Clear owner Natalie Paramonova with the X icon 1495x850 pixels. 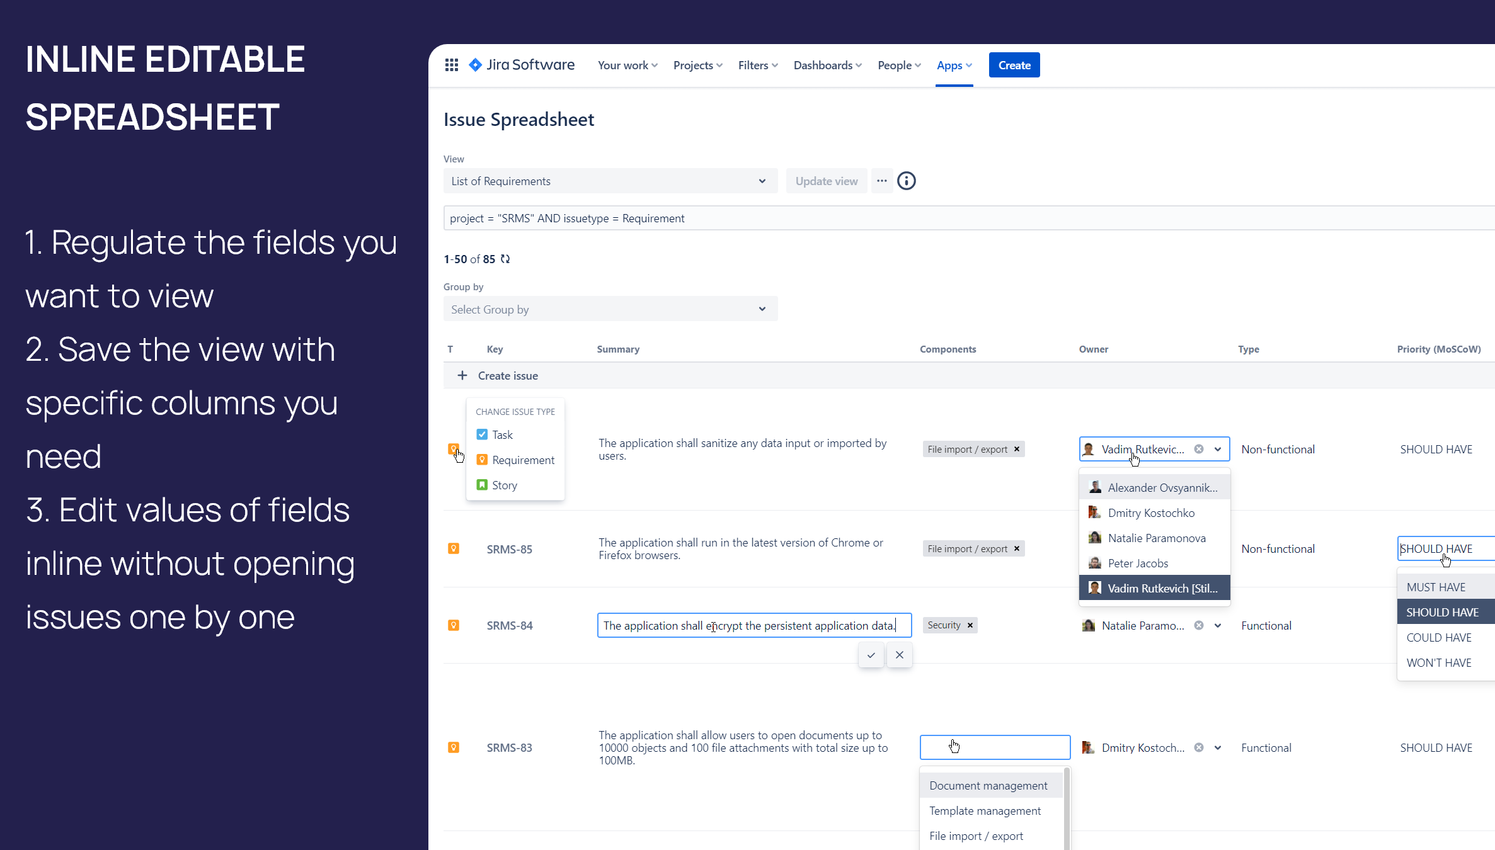1199,625
